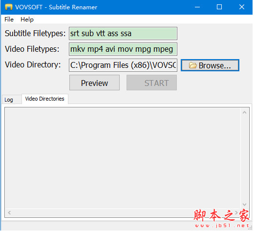255x231 pixels.
Task: Click the Browse... button
Action: pos(210,65)
